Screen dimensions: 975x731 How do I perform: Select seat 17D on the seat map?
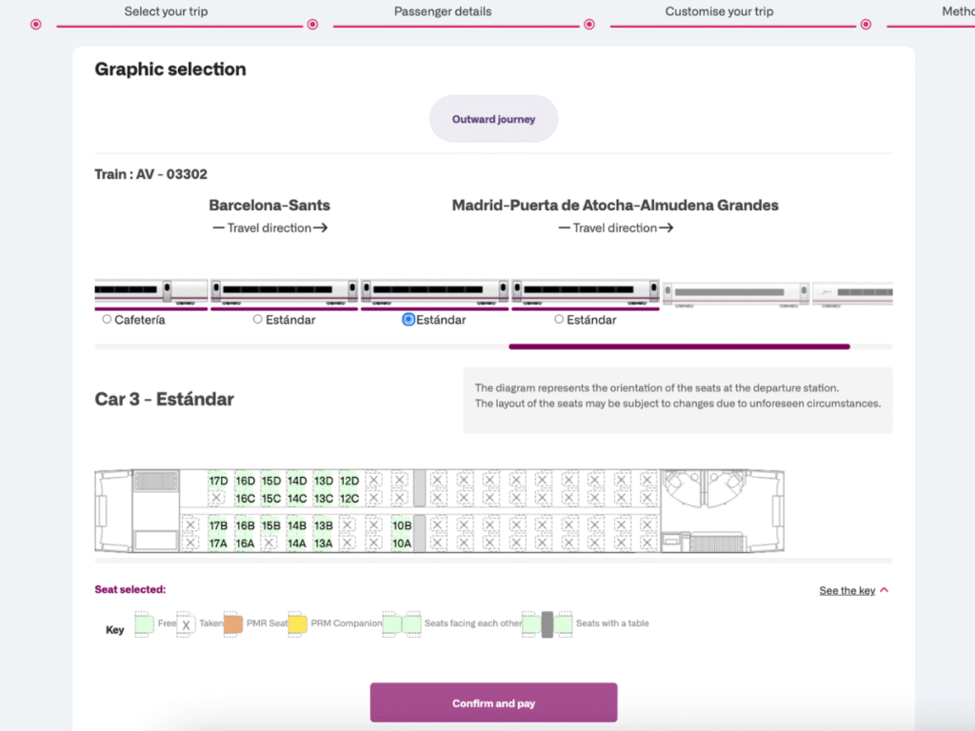click(x=218, y=481)
